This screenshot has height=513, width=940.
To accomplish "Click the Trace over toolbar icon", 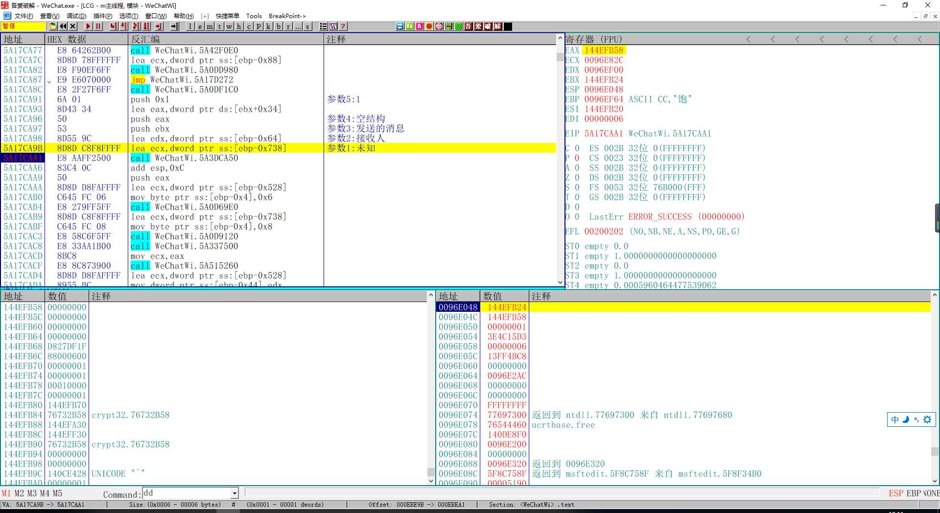I will pyautogui.click(x=146, y=26).
